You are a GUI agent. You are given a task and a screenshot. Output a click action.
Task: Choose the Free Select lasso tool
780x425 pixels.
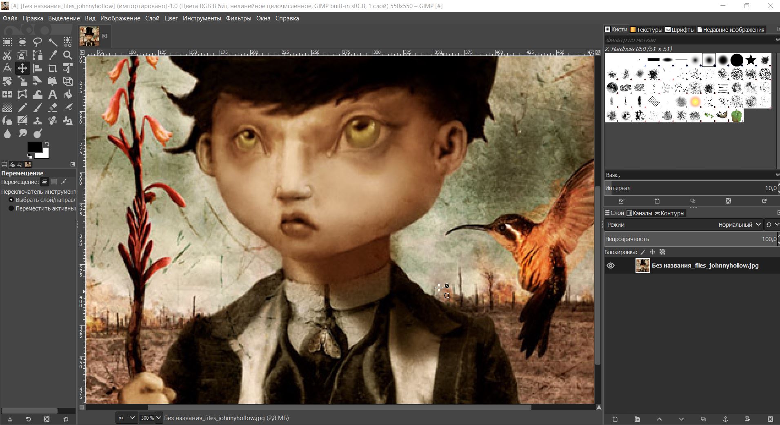click(x=38, y=42)
